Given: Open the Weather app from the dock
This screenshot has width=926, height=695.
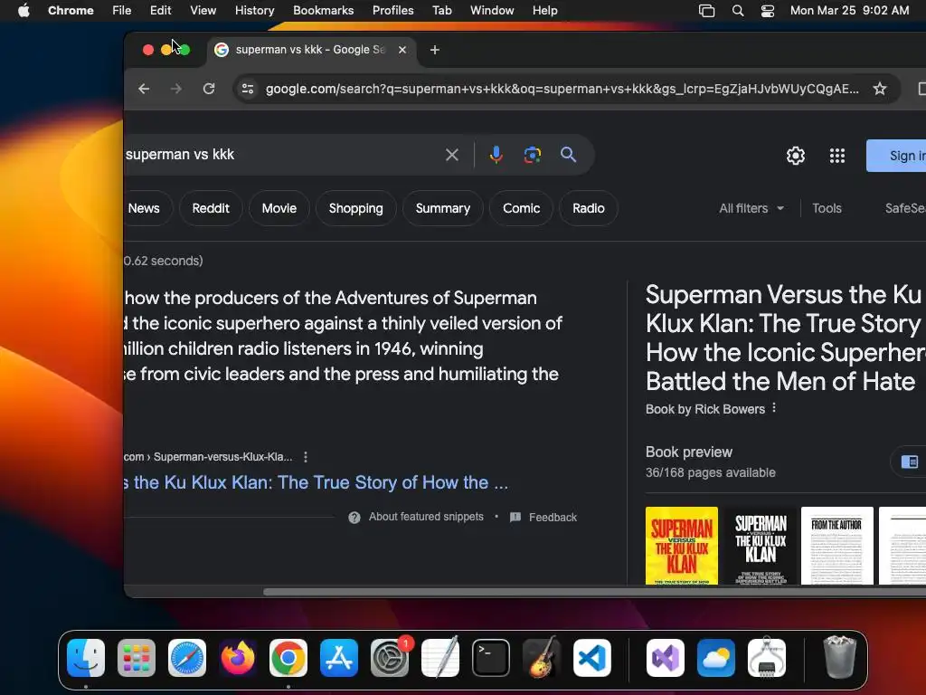Looking at the screenshot, I should click(716, 658).
